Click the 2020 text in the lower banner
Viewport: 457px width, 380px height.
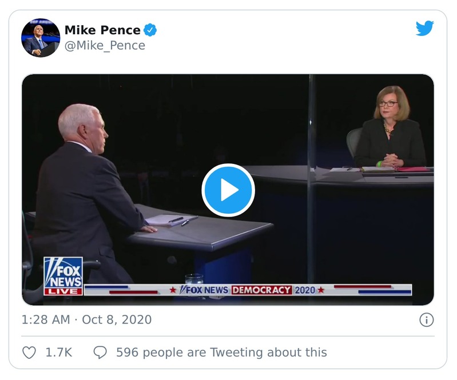tap(304, 290)
